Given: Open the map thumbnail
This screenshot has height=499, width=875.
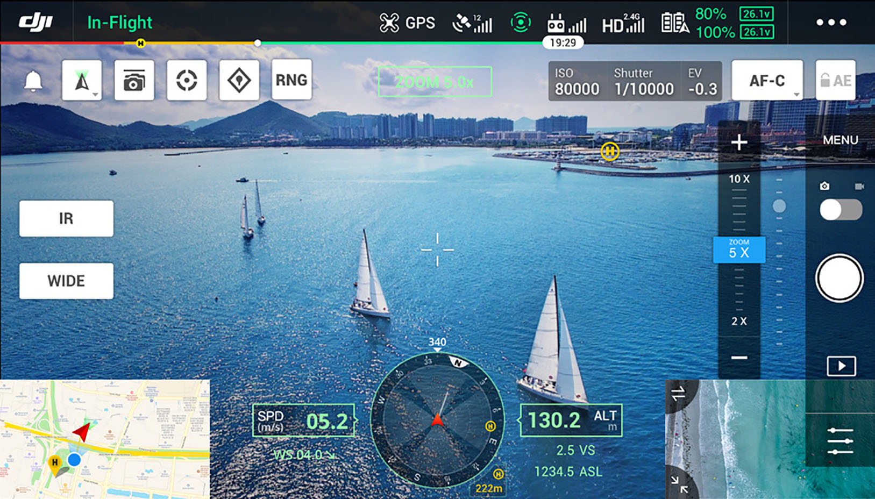Looking at the screenshot, I should point(105,439).
